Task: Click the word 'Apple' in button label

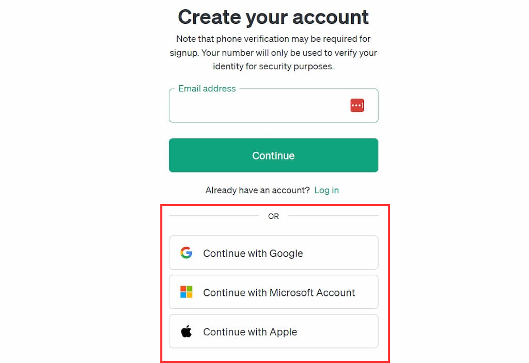Action: pyautogui.click(x=284, y=333)
